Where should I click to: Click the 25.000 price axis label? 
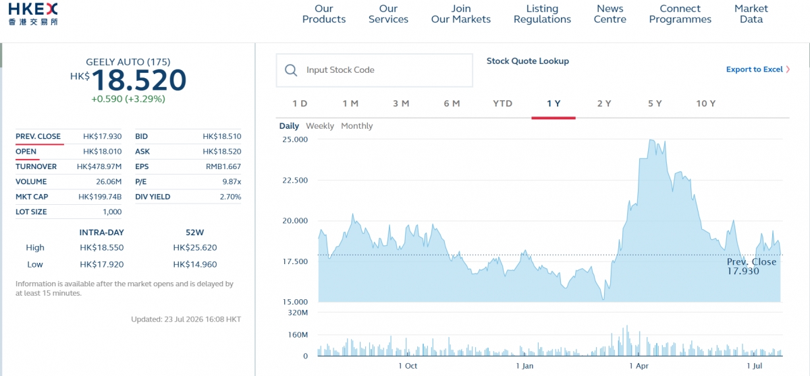click(294, 139)
